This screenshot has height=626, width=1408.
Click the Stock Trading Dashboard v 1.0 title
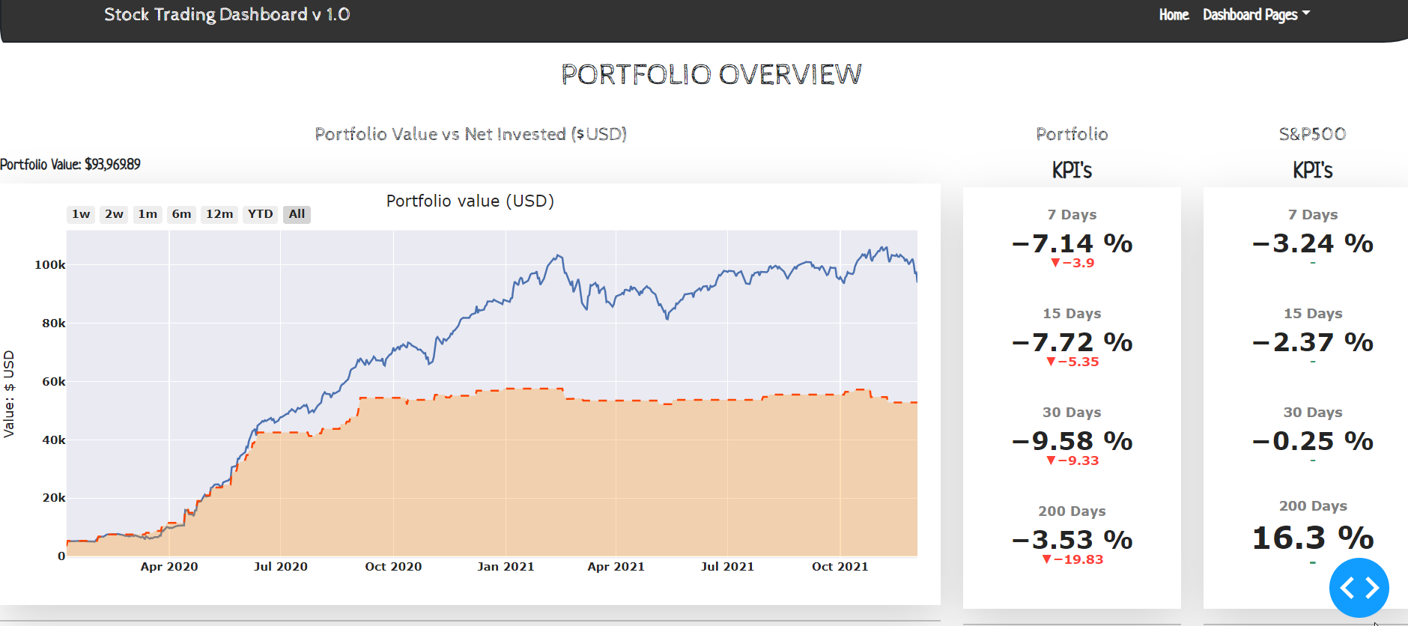coord(227,13)
